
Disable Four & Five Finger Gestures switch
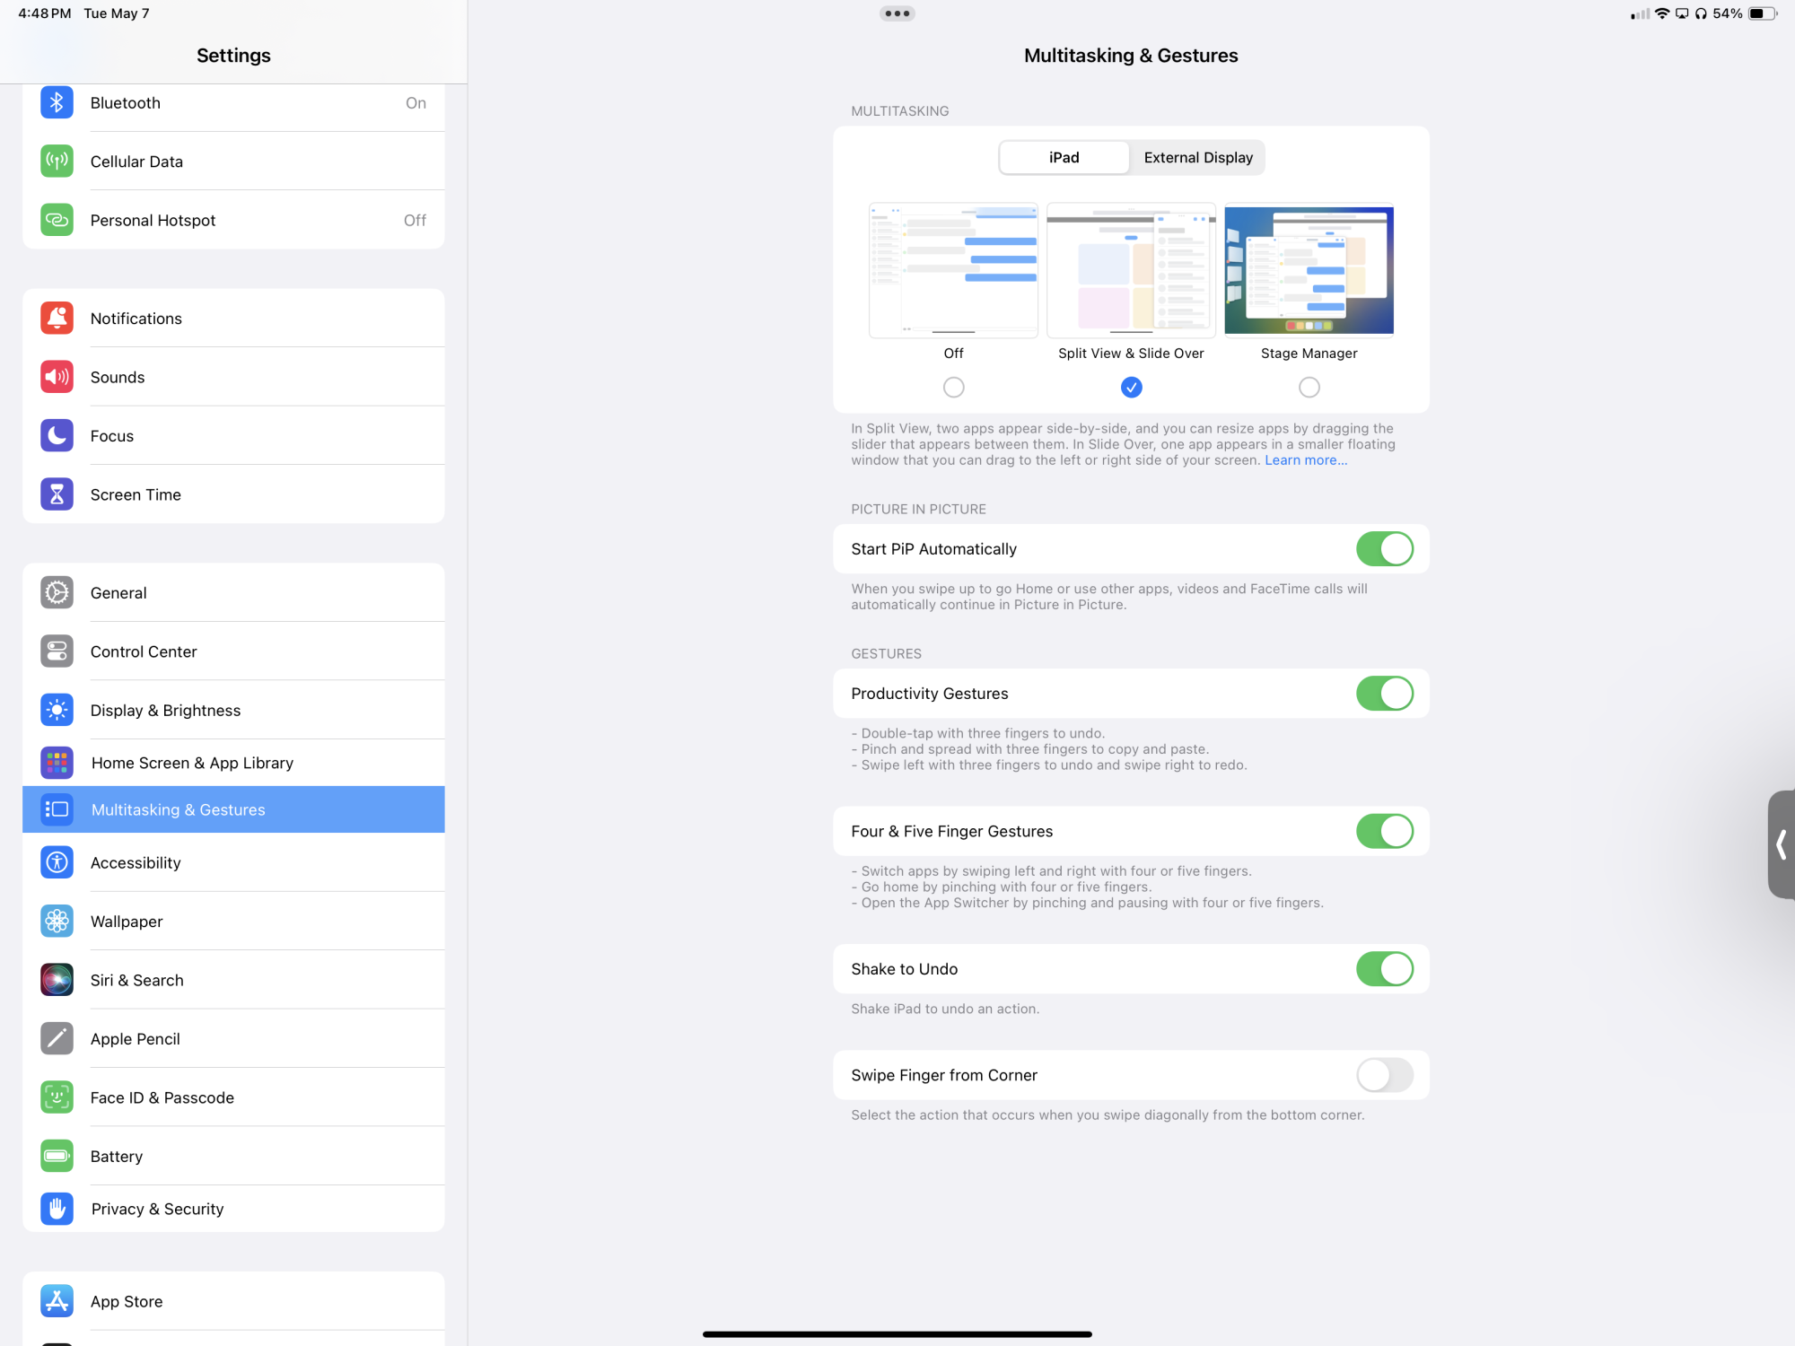[x=1384, y=831]
